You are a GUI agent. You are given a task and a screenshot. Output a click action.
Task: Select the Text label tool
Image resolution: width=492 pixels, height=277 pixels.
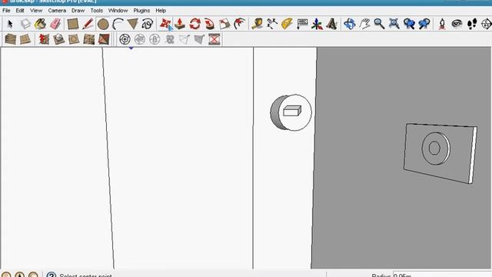pos(302,24)
